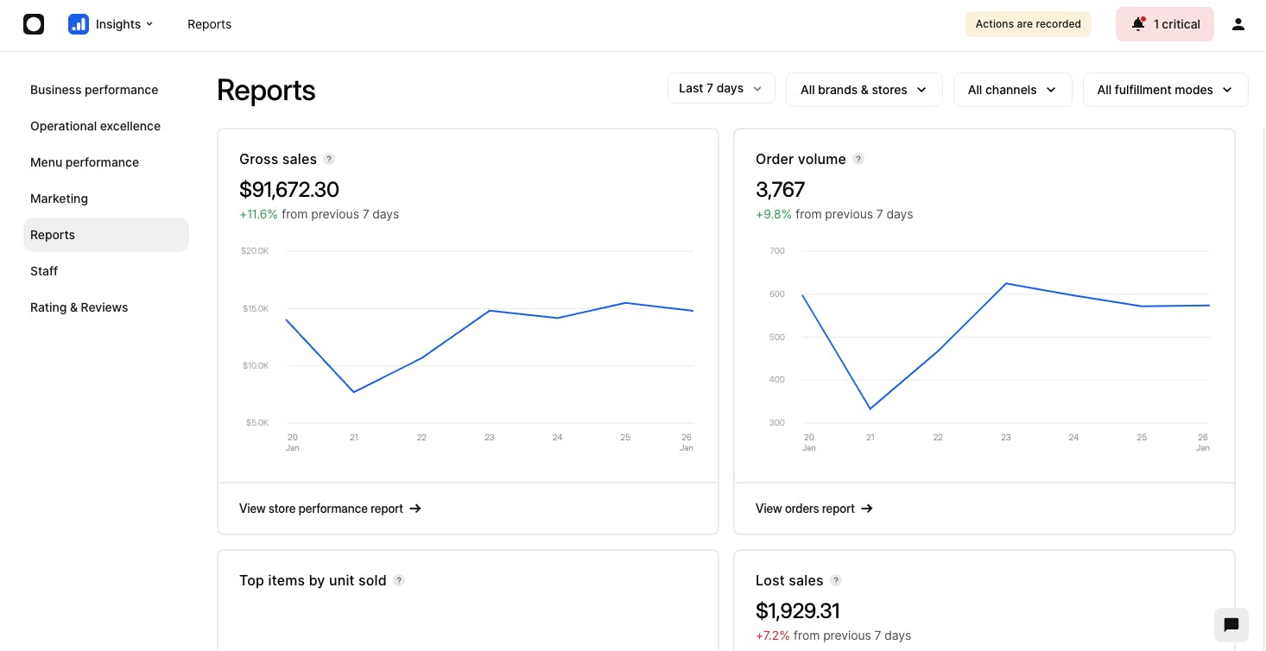Click Order volume help question icon
1266x651 pixels.
(x=858, y=159)
